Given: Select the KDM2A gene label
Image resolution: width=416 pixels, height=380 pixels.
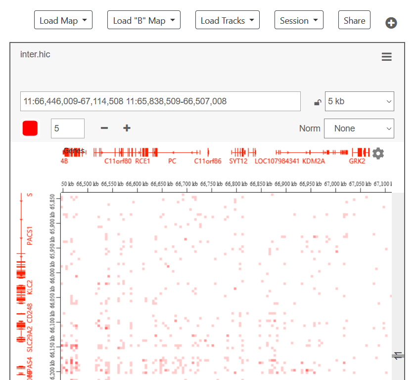Looking at the screenshot, I should point(313,161).
